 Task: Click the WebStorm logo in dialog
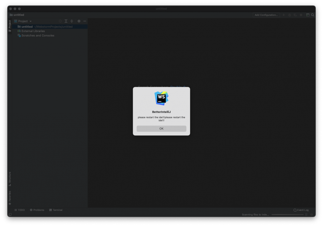(x=161, y=98)
